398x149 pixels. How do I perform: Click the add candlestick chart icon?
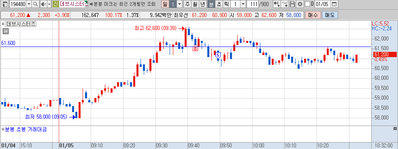coord(277,4)
